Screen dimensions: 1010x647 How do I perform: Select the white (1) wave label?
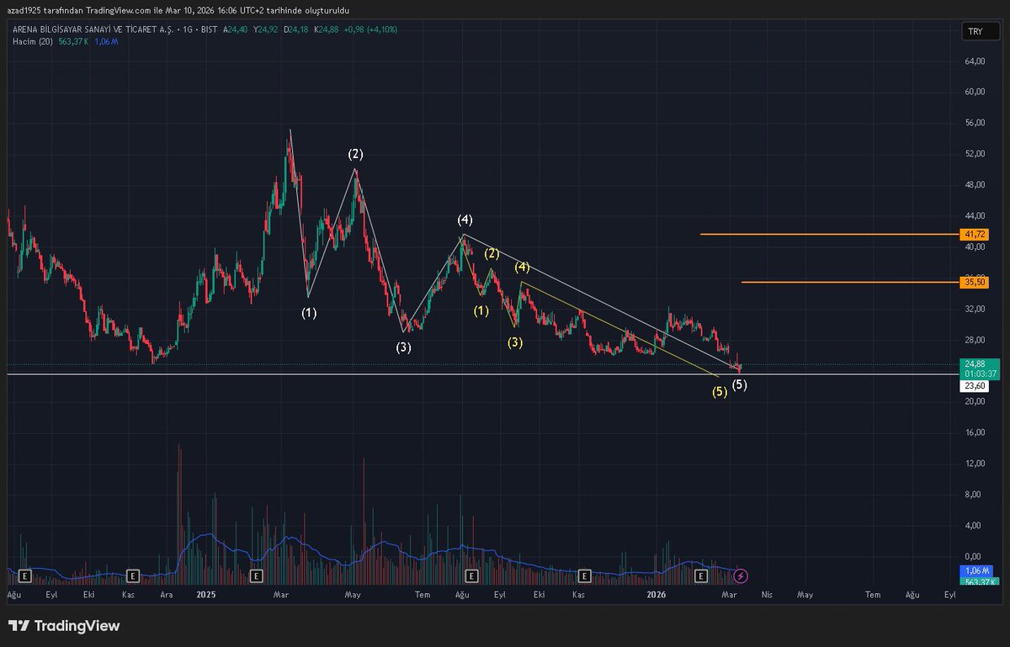[310, 312]
